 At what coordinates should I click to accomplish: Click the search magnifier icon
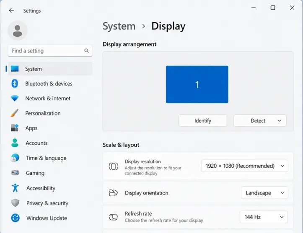[86, 51]
